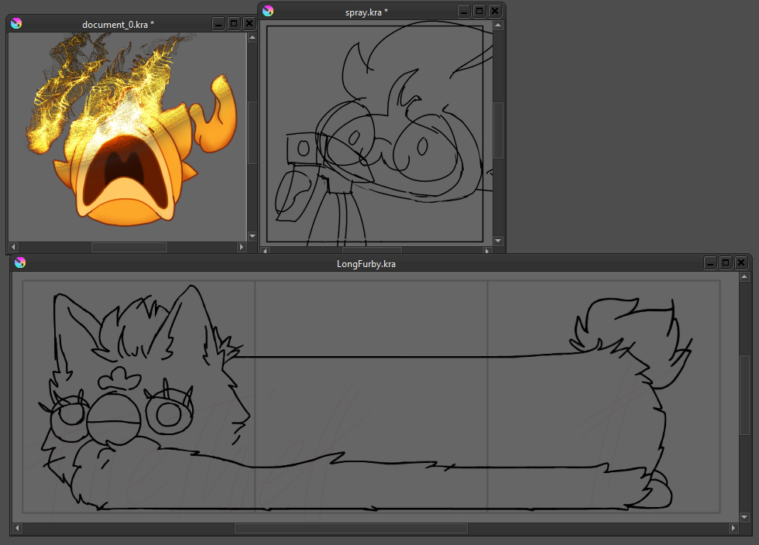Screen dimensions: 759x545
Task: Minimize the document_0.kra subwindow
Action: [x=218, y=24]
